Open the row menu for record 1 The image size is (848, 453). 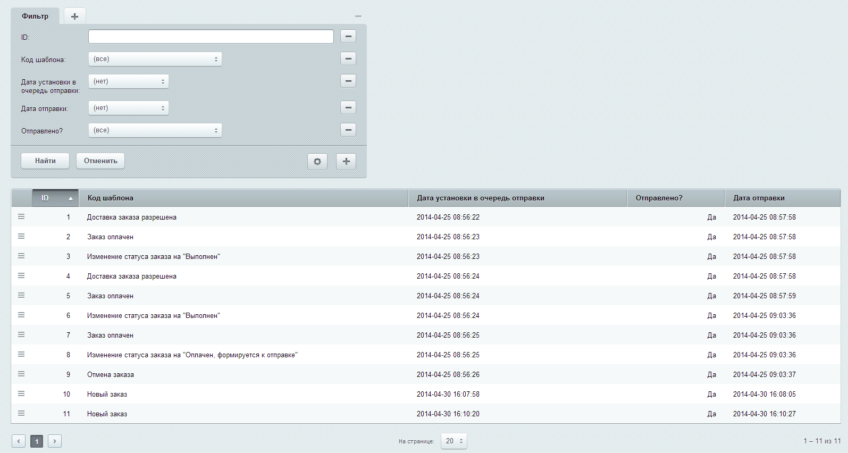point(21,217)
